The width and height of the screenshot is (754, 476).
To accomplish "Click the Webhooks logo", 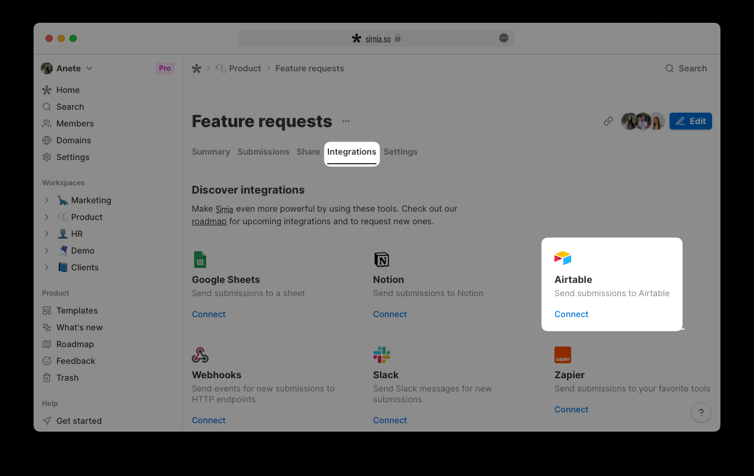I will click(200, 355).
